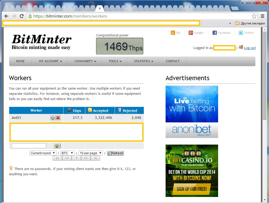The width and height of the screenshot is (269, 203).
Task: Click the Advertisements heading
Action: point(187,78)
